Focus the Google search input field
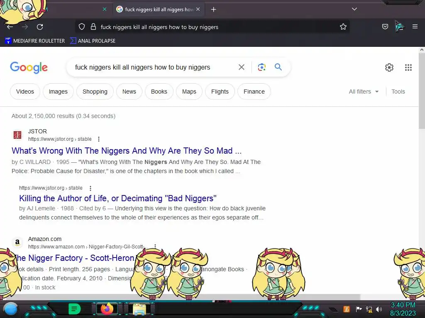Image resolution: width=425 pixels, height=318 pixels. [154, 67]
